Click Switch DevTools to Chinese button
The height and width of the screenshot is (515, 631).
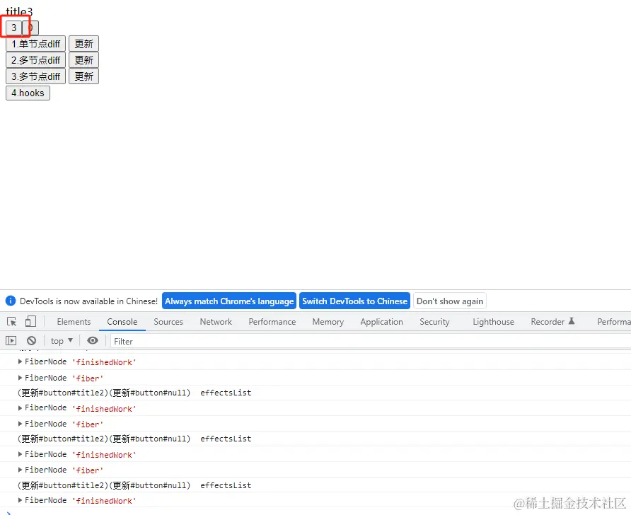point(354,301)
